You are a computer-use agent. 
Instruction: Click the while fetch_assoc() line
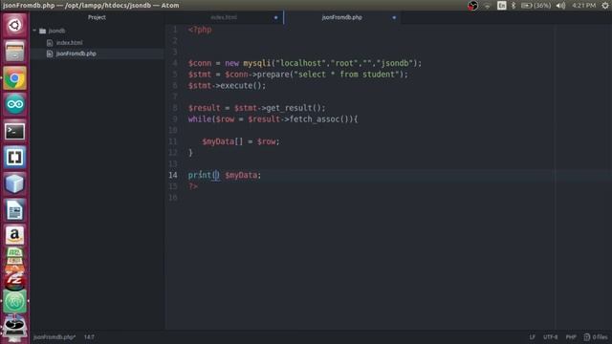pos(273,119)
